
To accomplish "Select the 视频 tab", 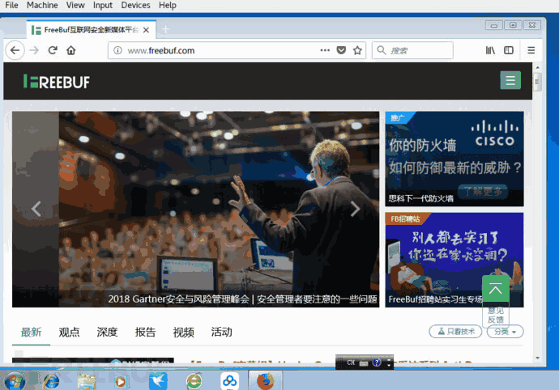I will pos(184,332).
